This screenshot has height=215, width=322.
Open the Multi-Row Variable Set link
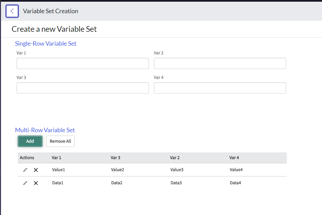point(45,130)
